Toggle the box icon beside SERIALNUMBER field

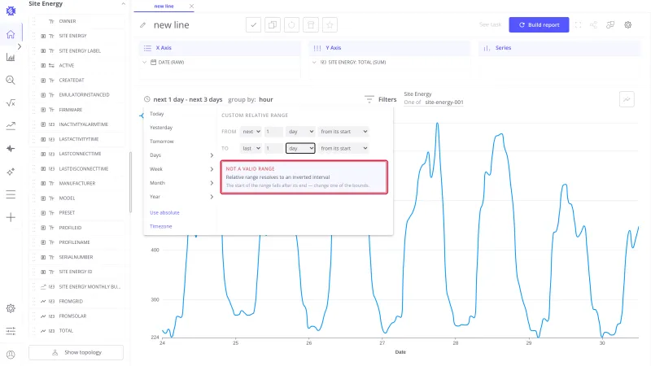tap(43, 257)
